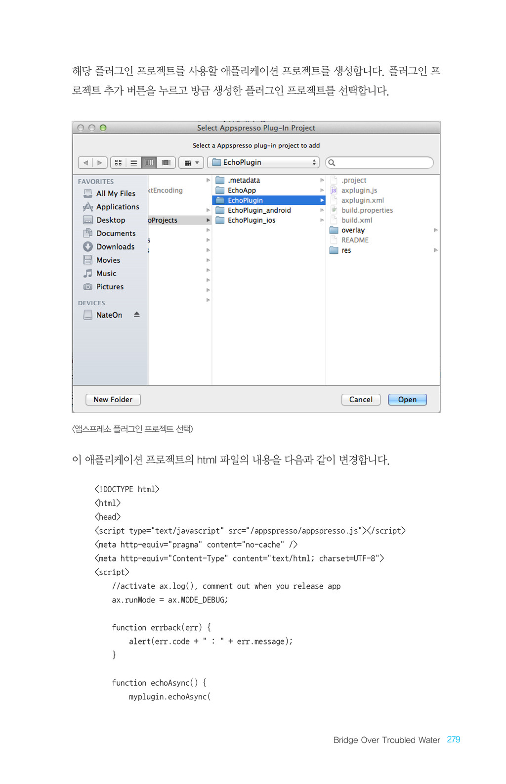
Task: Click the Cancel button
Action: pyautogui.click(x=361, y=400)
